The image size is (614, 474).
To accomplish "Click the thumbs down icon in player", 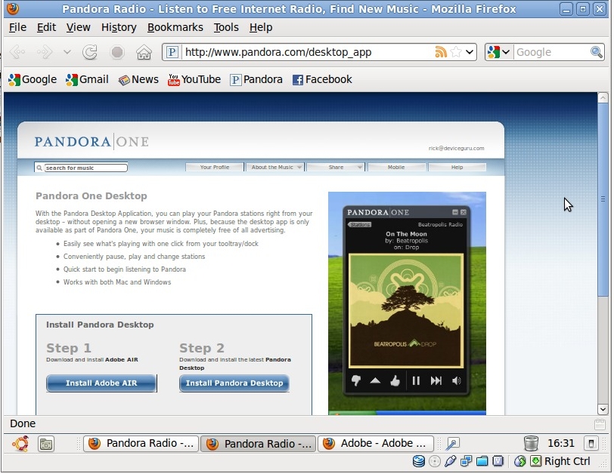I will coord(356,380).
